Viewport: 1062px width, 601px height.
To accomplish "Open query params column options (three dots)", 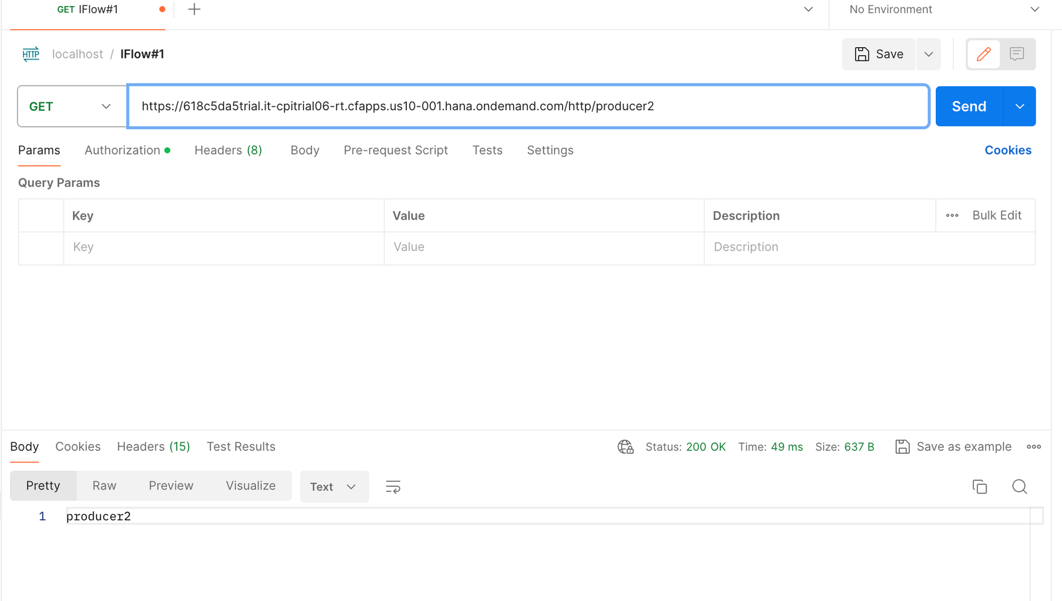I will point(952,216).
